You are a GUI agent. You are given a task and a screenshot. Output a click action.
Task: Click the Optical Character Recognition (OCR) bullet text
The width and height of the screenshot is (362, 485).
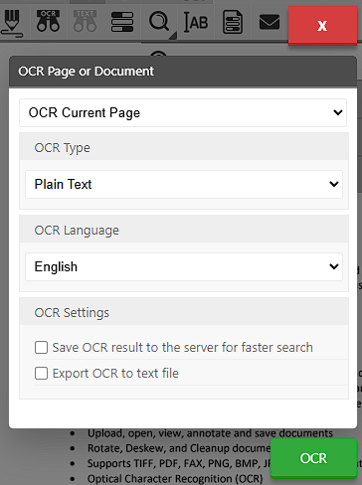click(175, 479)
